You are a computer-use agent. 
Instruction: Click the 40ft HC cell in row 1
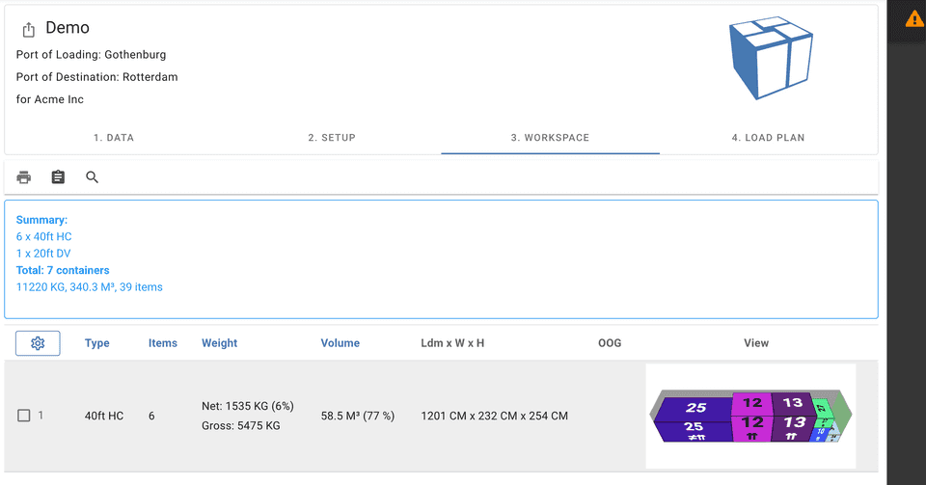(104, 416)
